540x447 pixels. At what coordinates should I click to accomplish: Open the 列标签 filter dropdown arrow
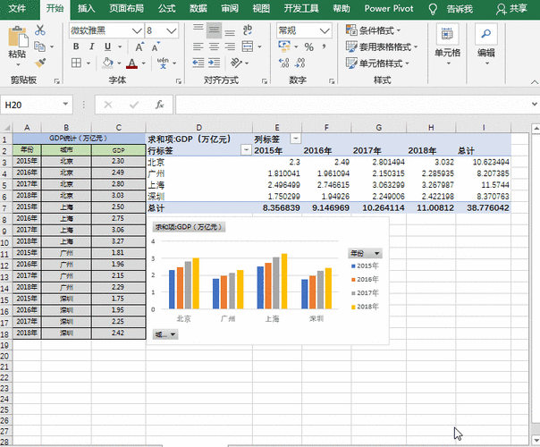[x=294, y=139]
